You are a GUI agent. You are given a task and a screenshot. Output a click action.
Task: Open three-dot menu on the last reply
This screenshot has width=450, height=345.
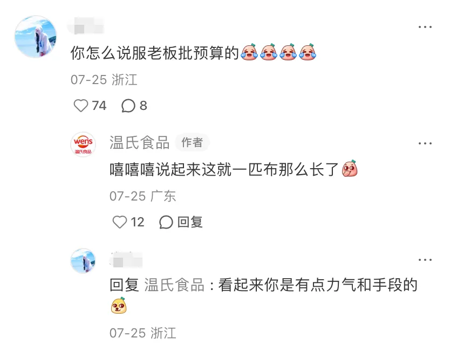425,260
